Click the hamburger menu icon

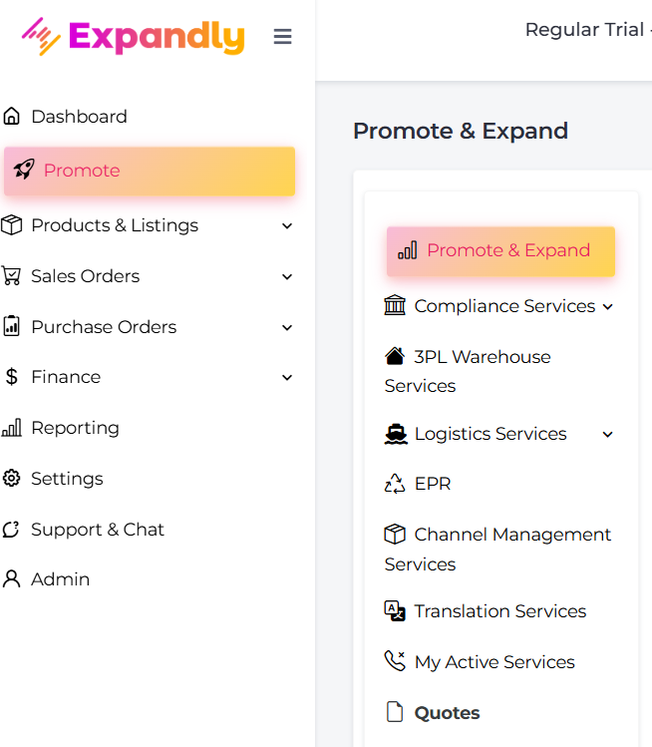pos(283,37)
